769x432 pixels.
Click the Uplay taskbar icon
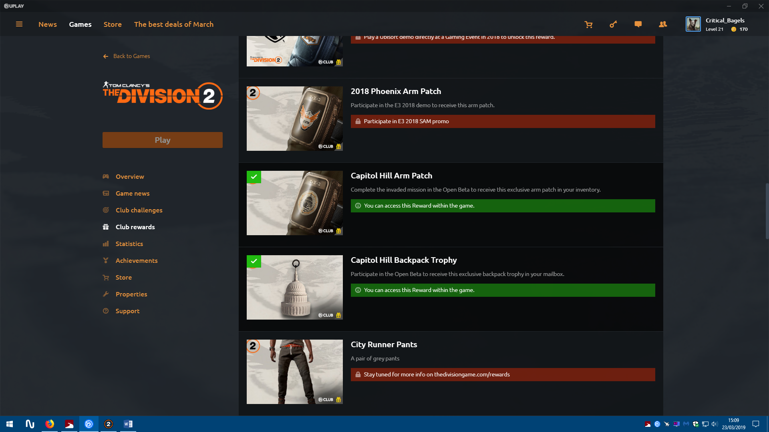pyautogui.click(x=89, y=424)
